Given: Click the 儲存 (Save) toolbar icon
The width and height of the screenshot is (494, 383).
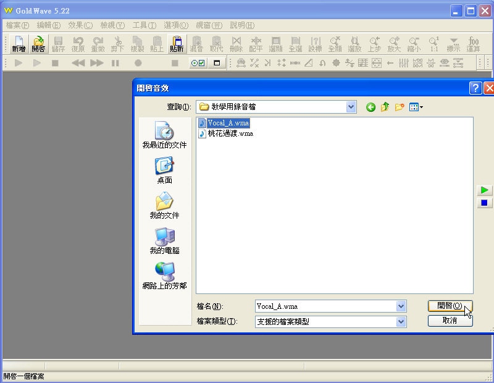Looking at the screenshot, I should point(58,44).
